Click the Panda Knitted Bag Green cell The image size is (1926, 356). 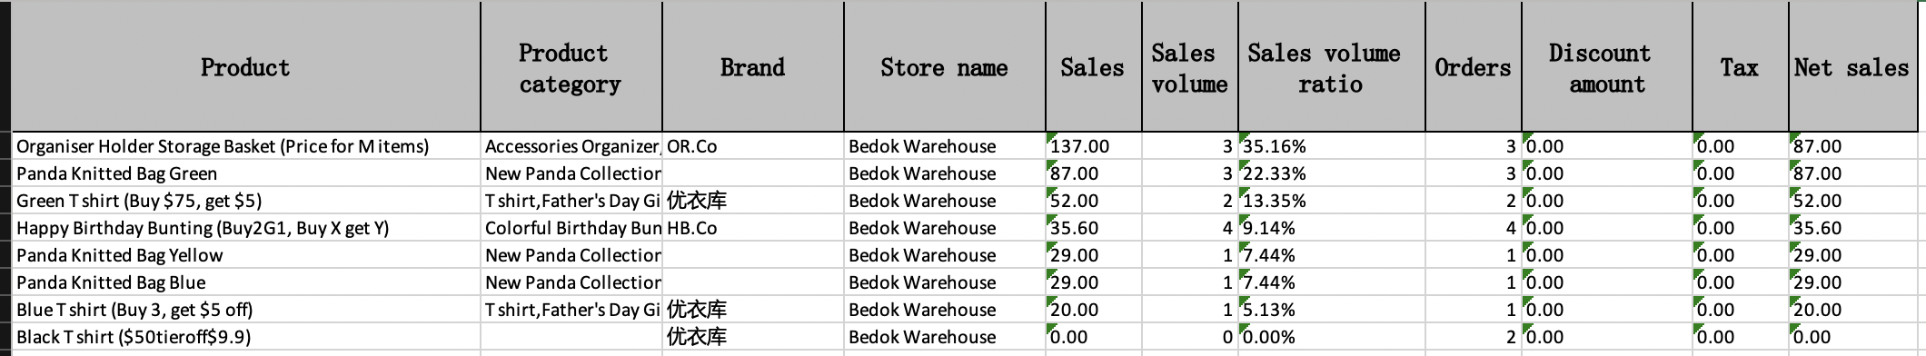[245, 173]
